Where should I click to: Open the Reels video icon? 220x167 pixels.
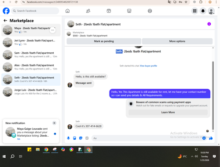point(109,11)
